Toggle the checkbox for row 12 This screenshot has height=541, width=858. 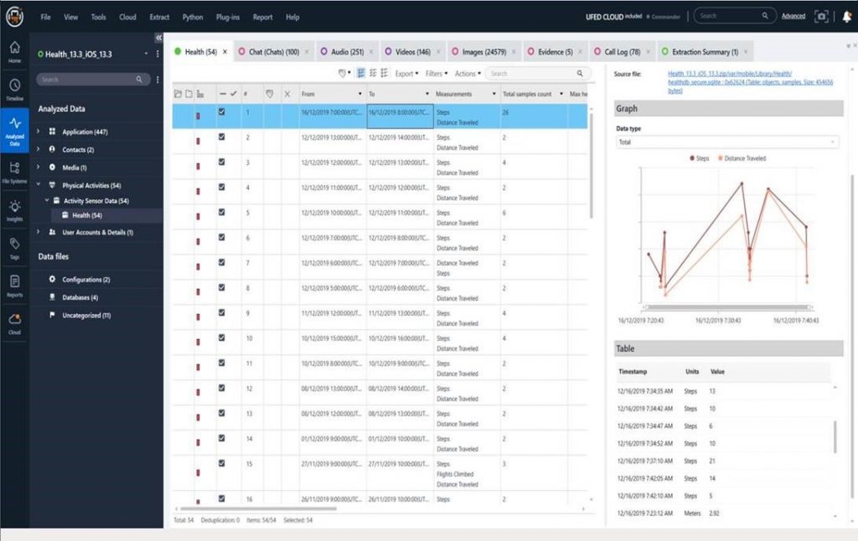[x=222, y=388]
